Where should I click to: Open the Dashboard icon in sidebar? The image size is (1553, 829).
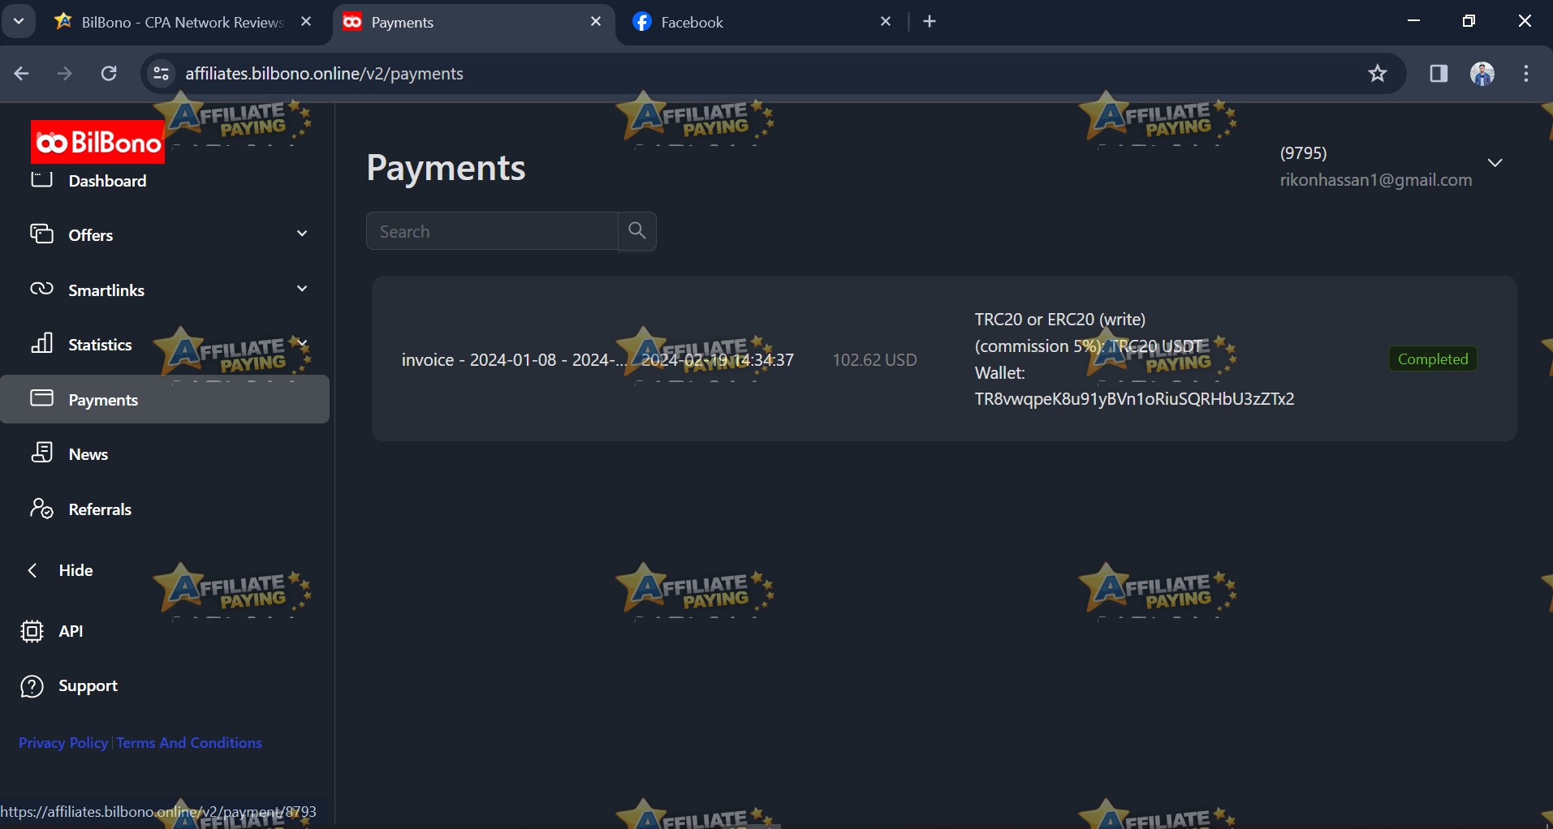pyautogui.click(x=41, y=180)
